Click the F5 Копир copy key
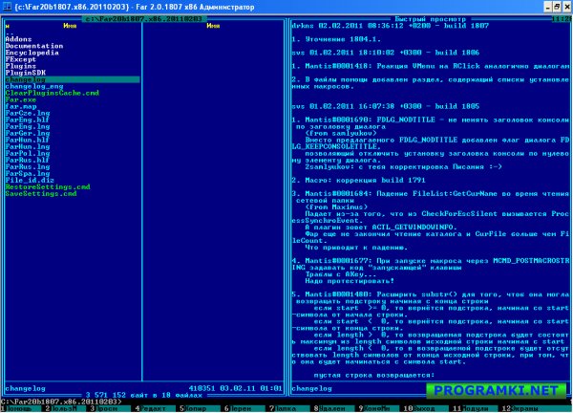573x413 pixels. 196,408
